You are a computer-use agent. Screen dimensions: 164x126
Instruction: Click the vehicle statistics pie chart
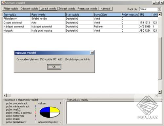pyautogui.click(x=50, y=112)
